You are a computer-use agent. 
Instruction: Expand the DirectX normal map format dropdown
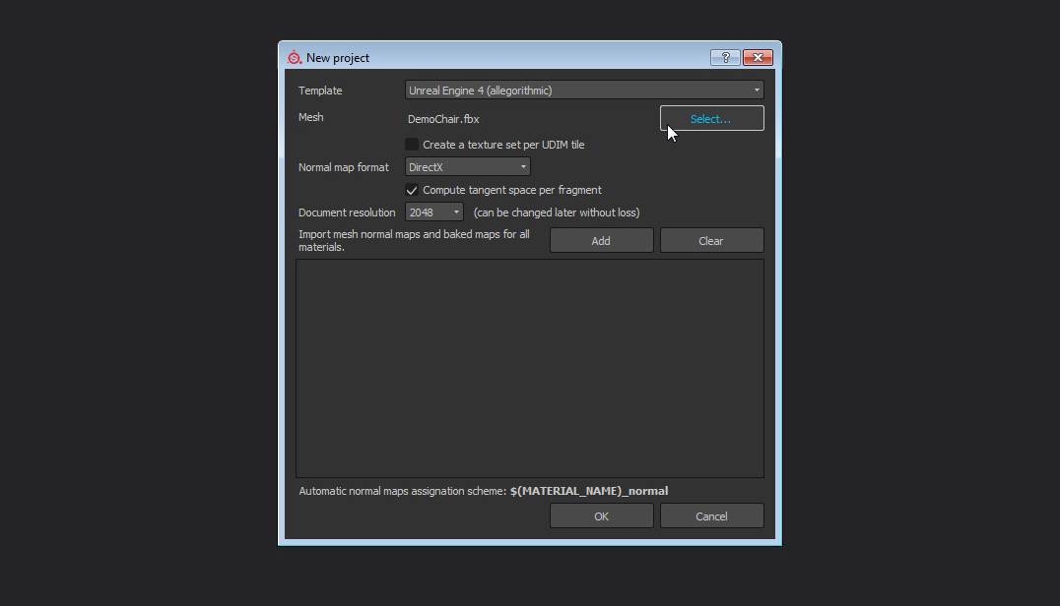[468, 167]
